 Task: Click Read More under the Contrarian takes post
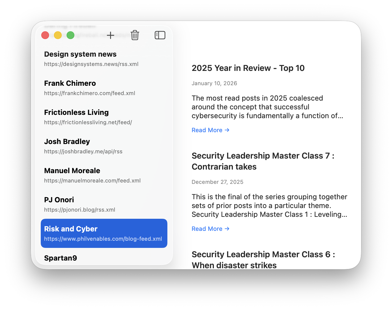(x=210, y=229)
